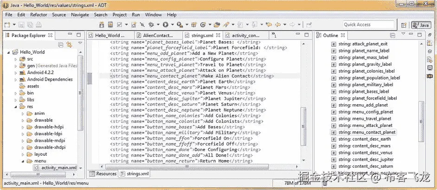
Task: Show hidden editor tabs list
Action: point(274,35)
